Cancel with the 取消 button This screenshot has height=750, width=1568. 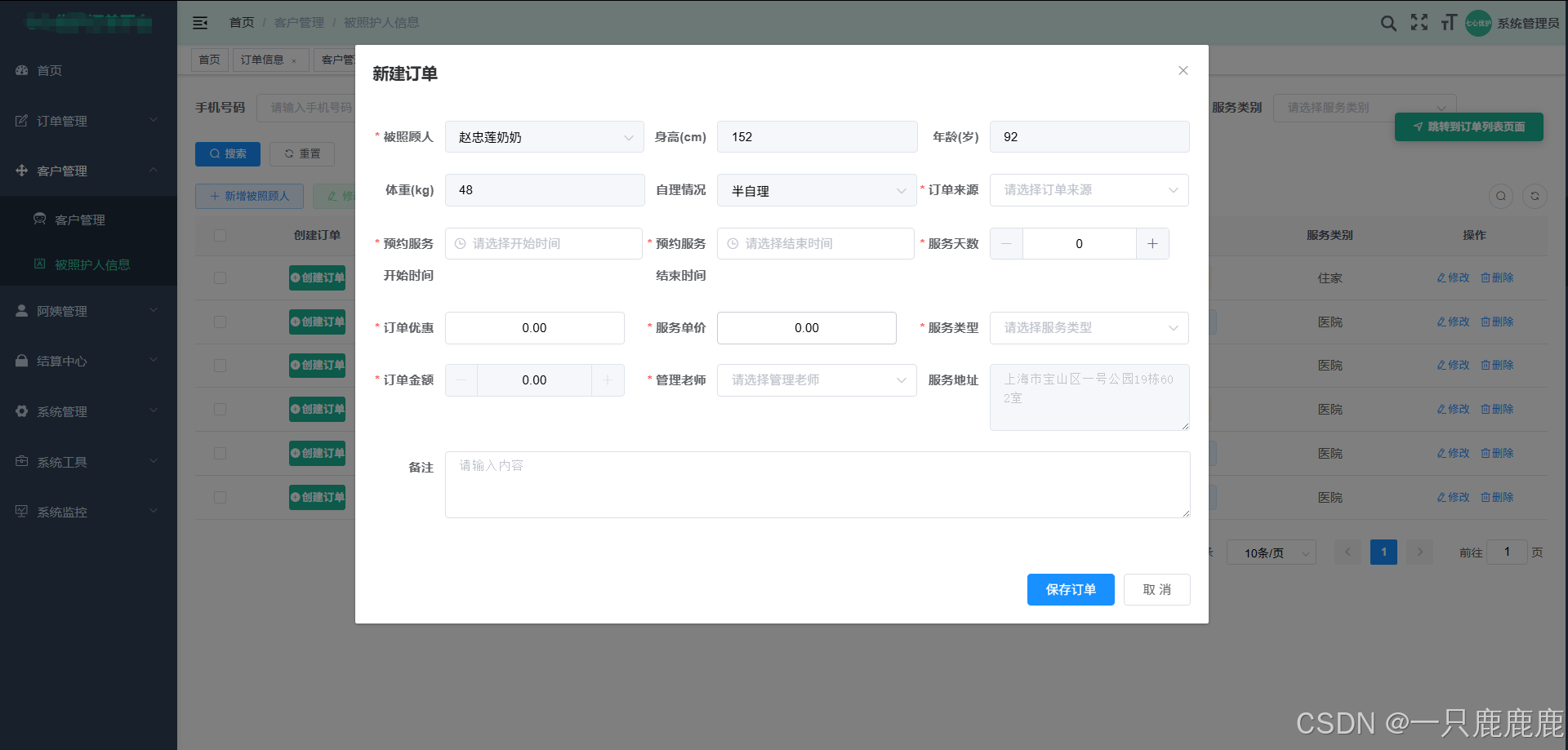point(1157,590)
